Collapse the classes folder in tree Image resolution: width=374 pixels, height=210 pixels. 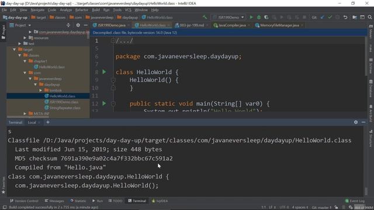19,55
